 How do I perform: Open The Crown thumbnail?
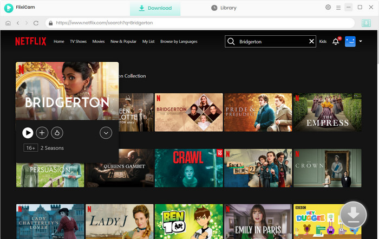coord(328,168)
